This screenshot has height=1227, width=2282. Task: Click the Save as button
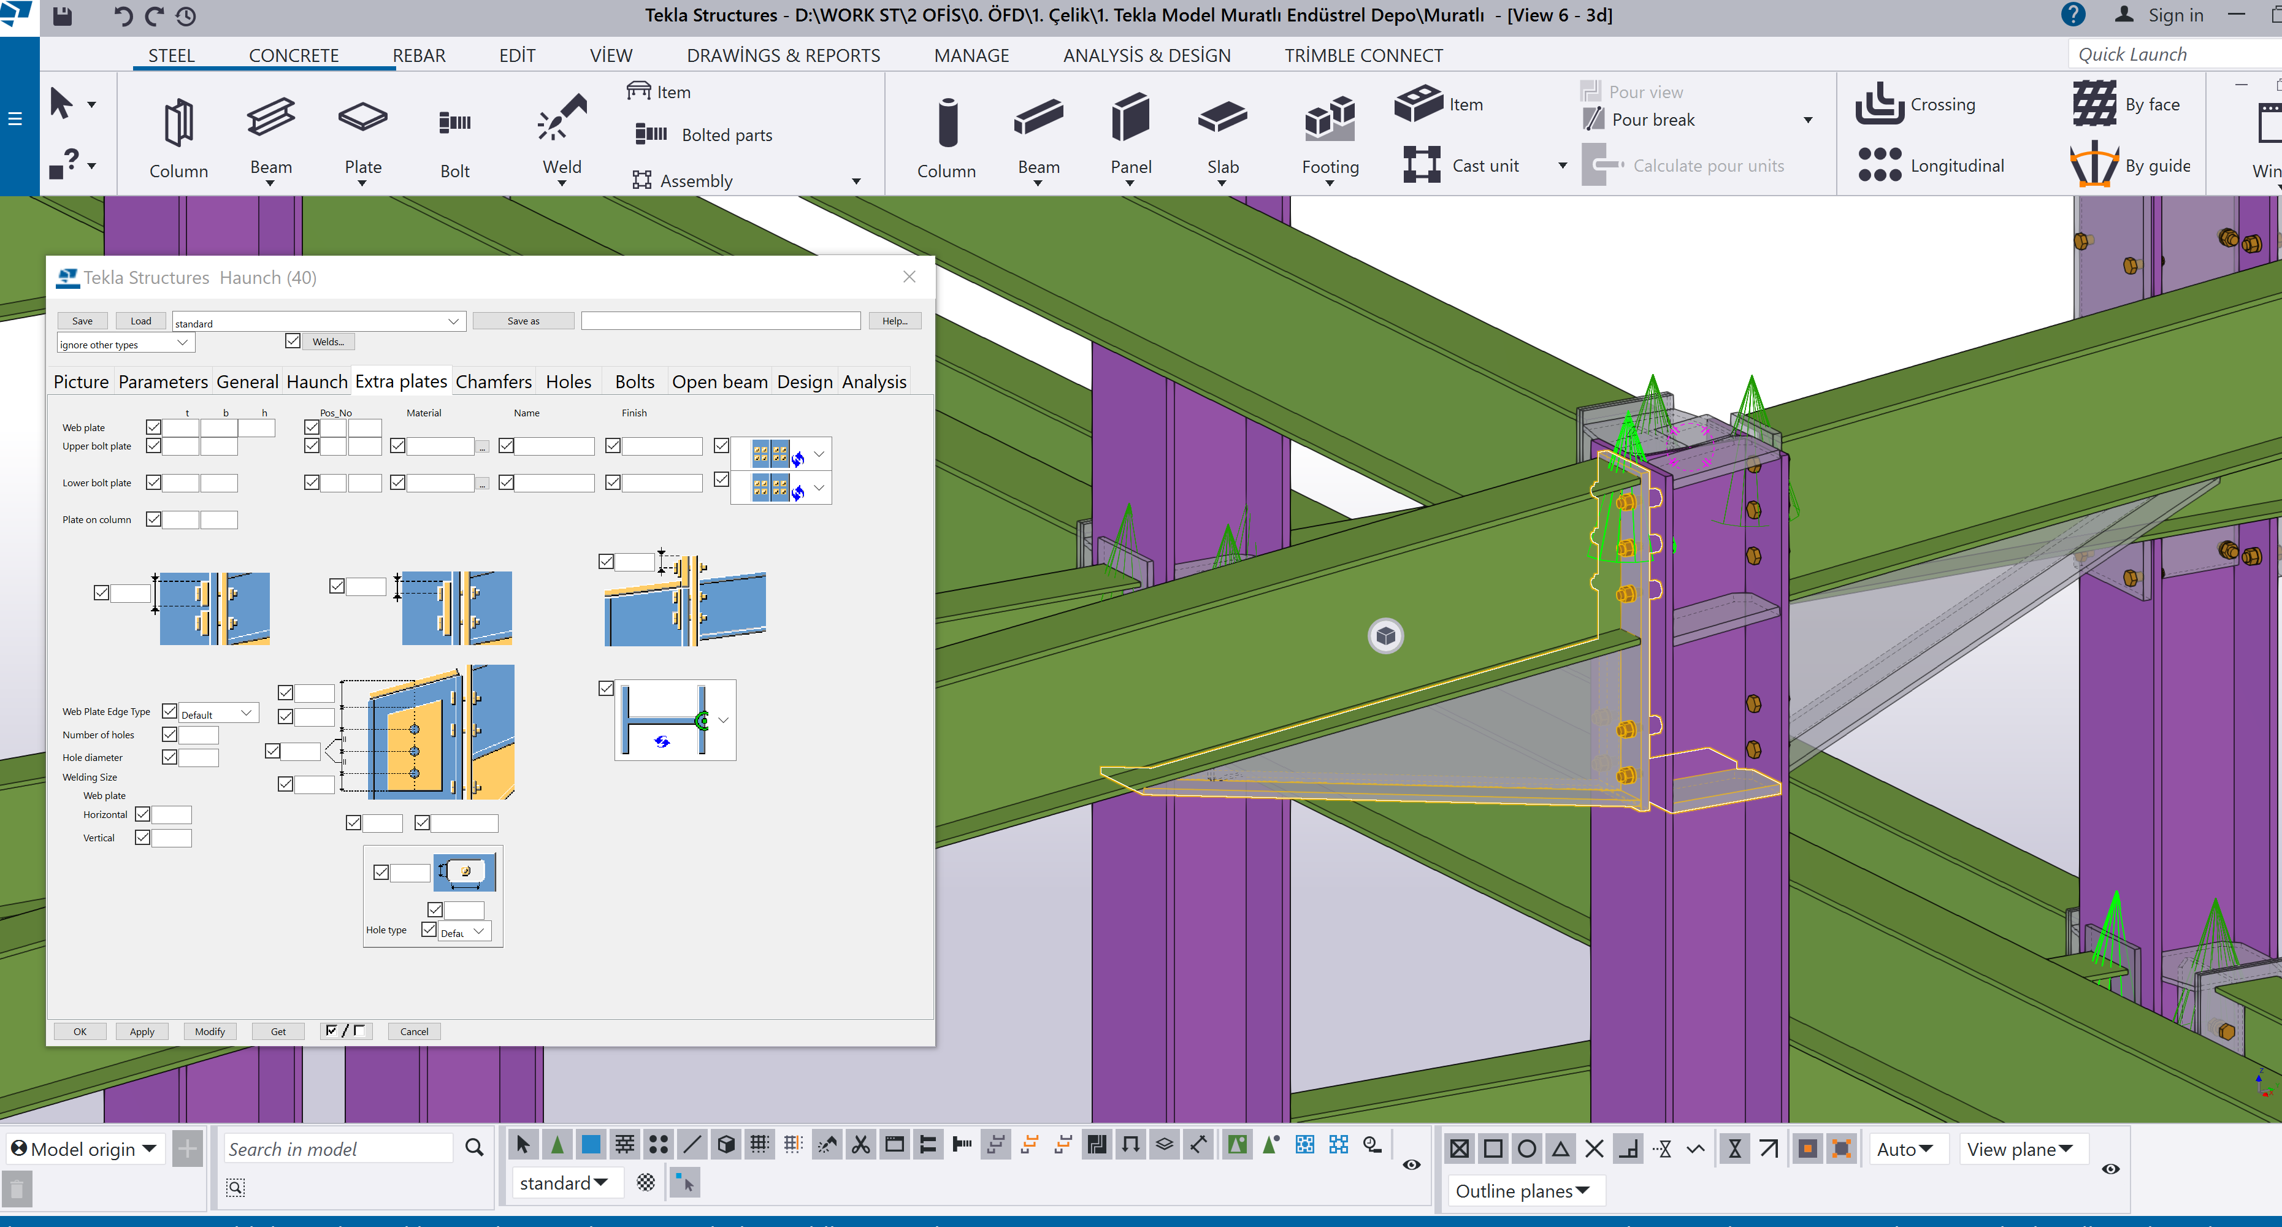coord(523,321)
